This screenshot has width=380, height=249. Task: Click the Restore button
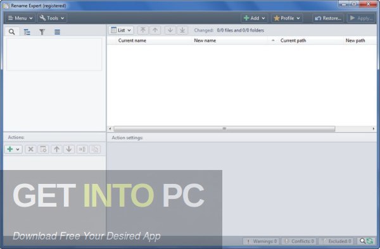coord(328,18)
